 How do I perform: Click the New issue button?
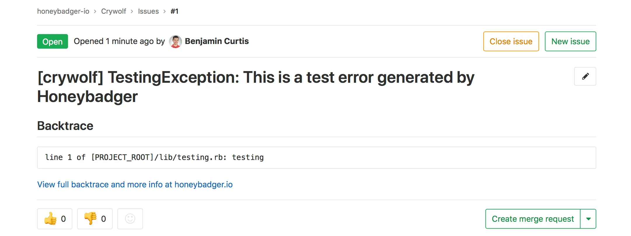tap(570, 41)
